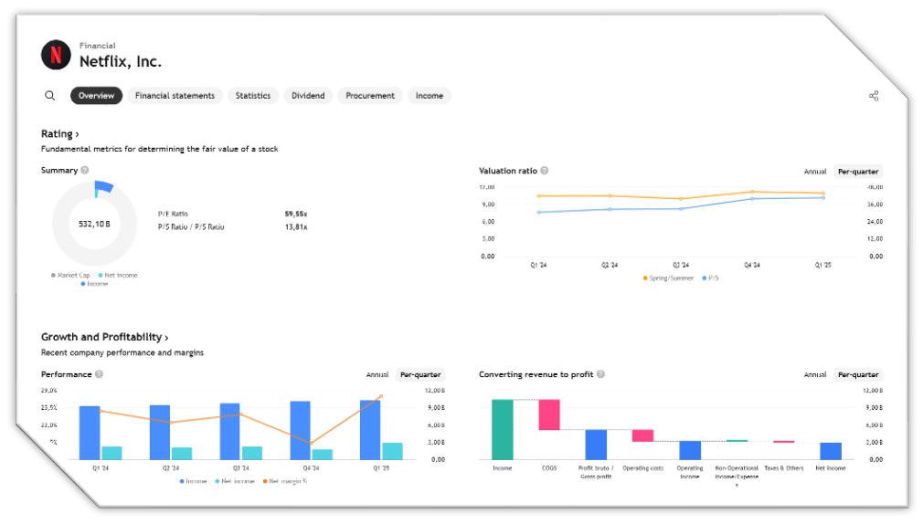Toggle Net income legend in Performance chart

pyautogui.click(x=235, y=481)
